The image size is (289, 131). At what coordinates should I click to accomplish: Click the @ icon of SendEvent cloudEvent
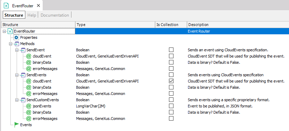[x=28, y=56]
